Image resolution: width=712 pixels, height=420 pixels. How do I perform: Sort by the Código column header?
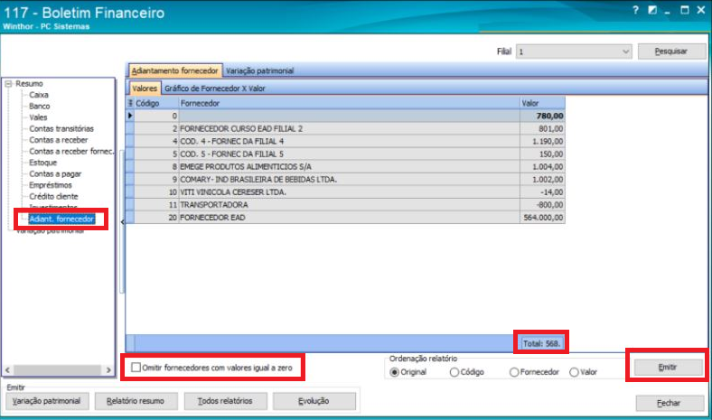click(156, 103)
